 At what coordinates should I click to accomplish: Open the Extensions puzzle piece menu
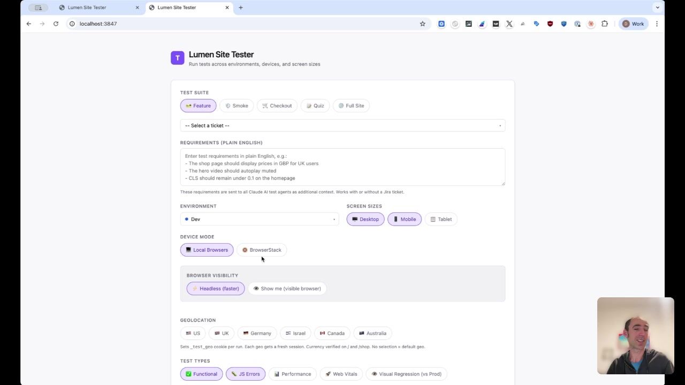coord(605,24)
